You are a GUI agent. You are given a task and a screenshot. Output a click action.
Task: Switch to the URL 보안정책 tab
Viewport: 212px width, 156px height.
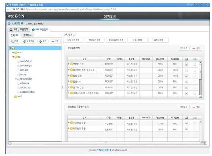pos(40,30)
